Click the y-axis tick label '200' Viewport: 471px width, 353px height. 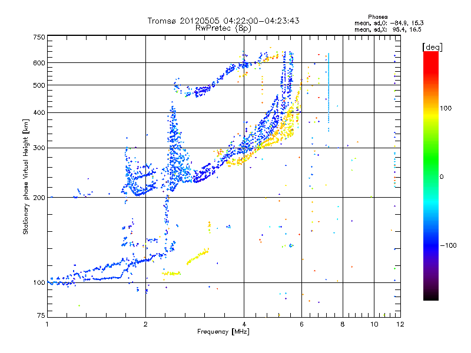pos(39,198)
